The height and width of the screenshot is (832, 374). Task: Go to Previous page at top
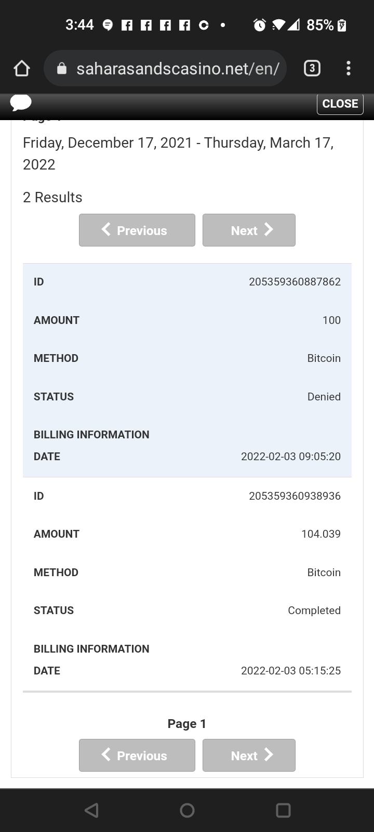(137, 230)
